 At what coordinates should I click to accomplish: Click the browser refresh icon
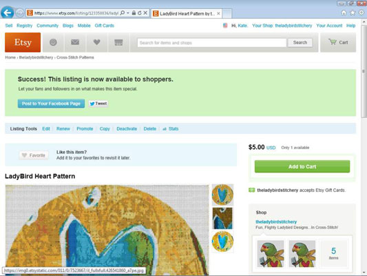point(140,13)
